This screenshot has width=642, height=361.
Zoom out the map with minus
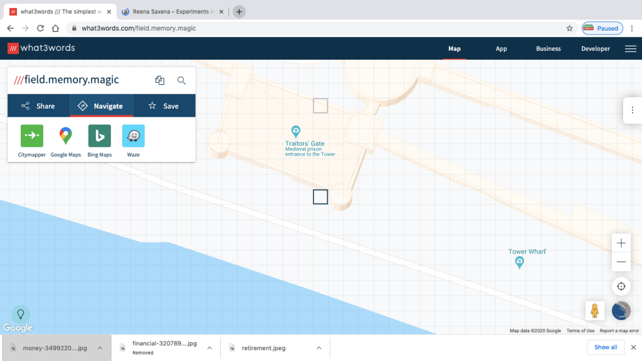[x=621, y=262]
